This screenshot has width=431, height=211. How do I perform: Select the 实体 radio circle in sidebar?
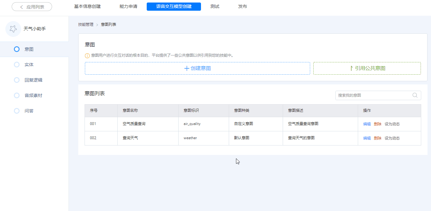(x=17, y=65)
